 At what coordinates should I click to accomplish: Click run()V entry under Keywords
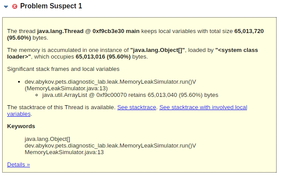pos(110,145)
